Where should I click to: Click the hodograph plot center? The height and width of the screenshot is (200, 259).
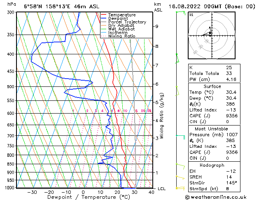[212, 35]
